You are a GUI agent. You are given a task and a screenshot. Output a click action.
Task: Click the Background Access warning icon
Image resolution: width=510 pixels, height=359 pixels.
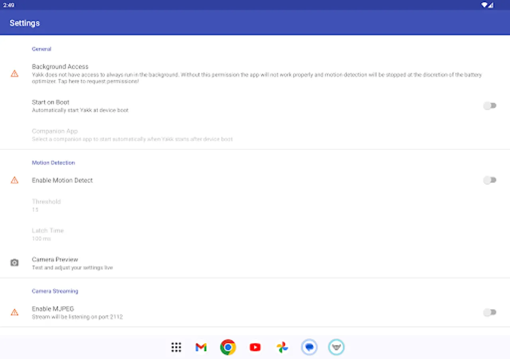14,74
